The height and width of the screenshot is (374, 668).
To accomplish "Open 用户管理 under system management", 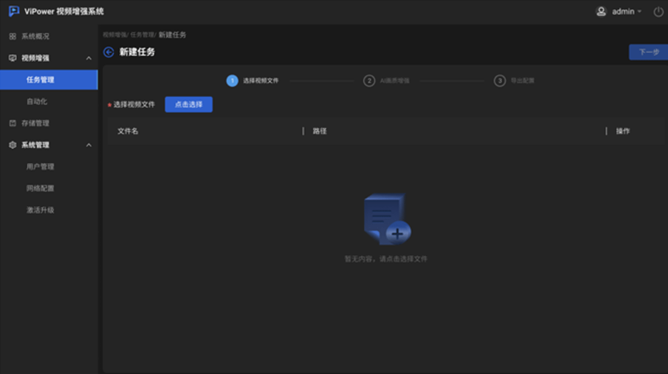I will (40, 167).
